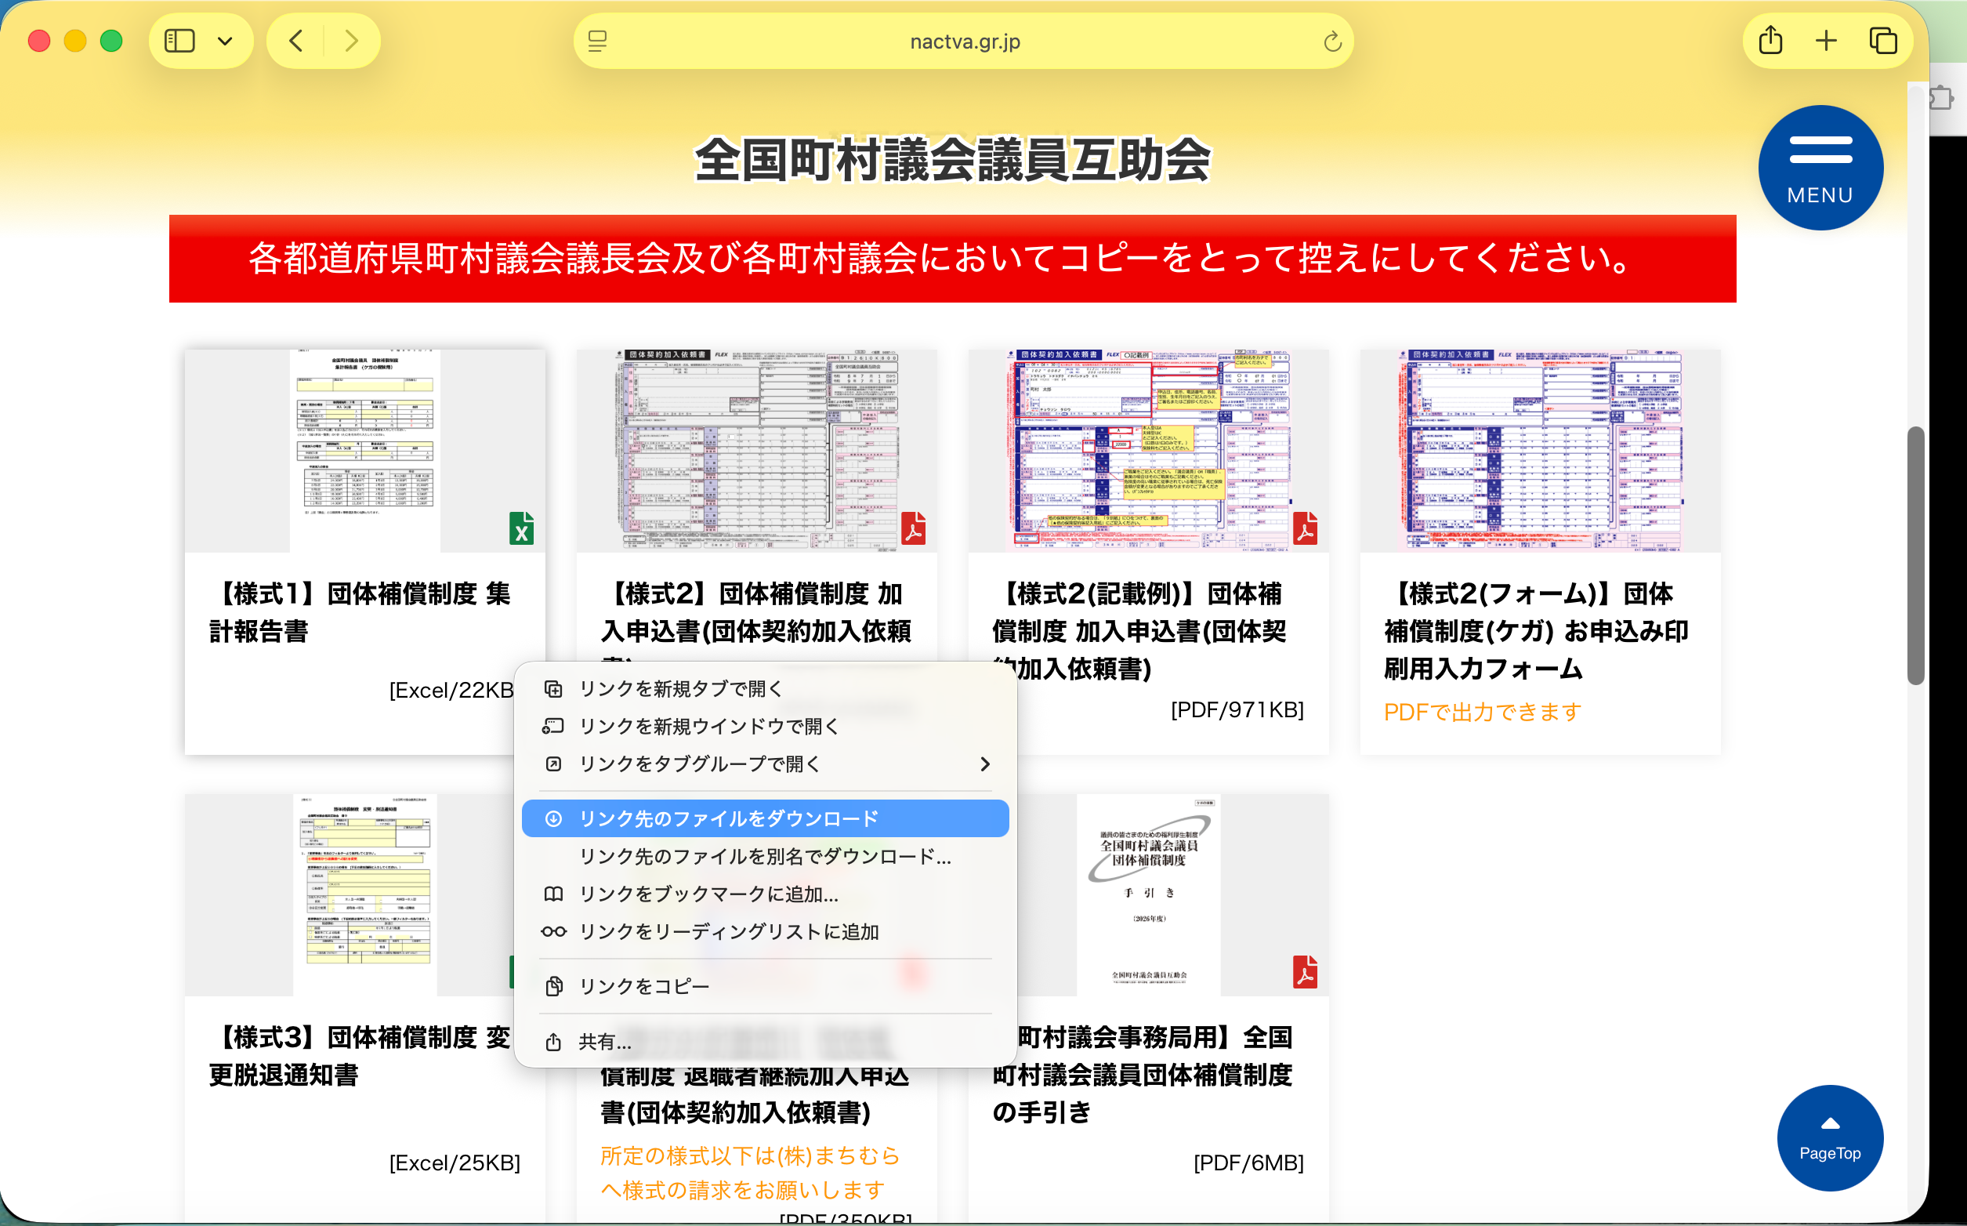The width and height of the screenshot is (1967, 1226).
Task: Select リンクを新規タブで開く in context menu
Action: click(765, 688)
